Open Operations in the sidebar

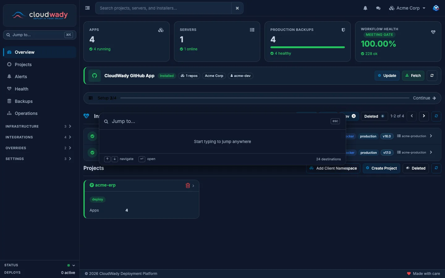pyautogui.click(x=40, y=113)
